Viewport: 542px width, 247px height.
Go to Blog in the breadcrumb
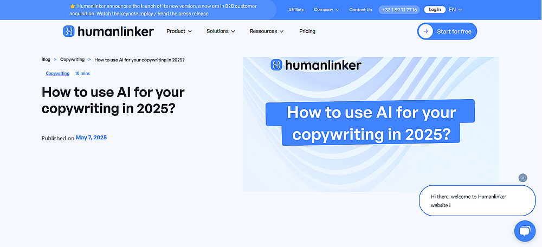point(46,60)
